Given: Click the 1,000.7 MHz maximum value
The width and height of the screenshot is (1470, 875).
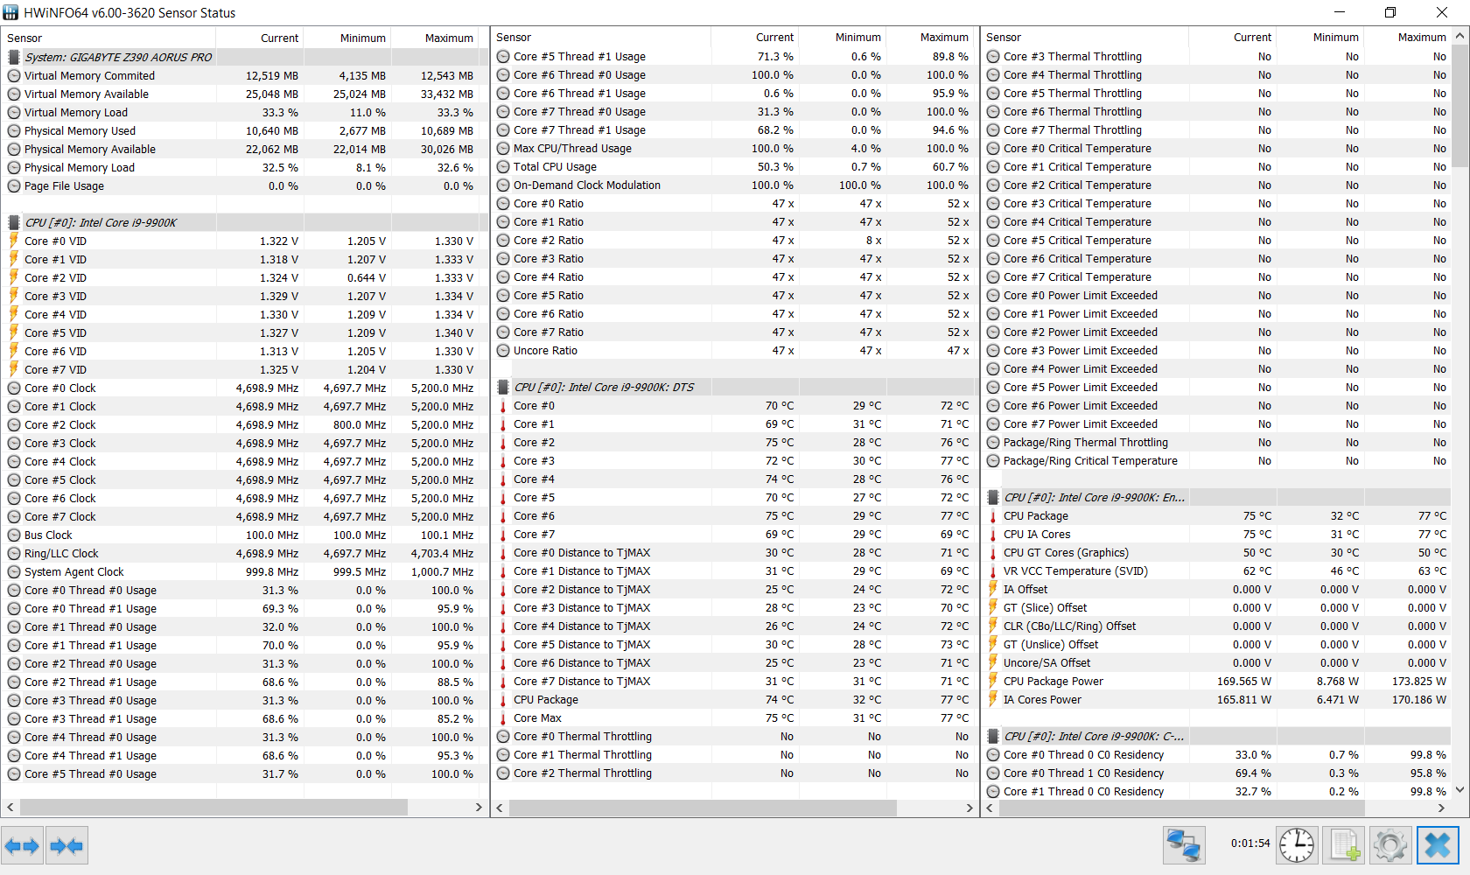Looking at the screenshot, I should coord(443,571).
